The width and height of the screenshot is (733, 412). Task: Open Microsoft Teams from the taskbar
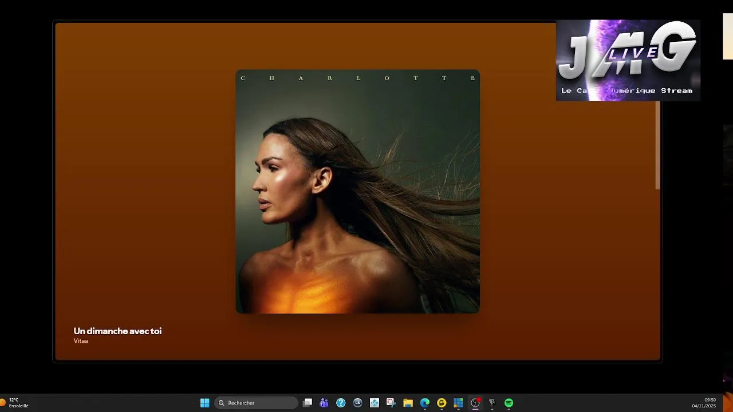click(324, 403)
